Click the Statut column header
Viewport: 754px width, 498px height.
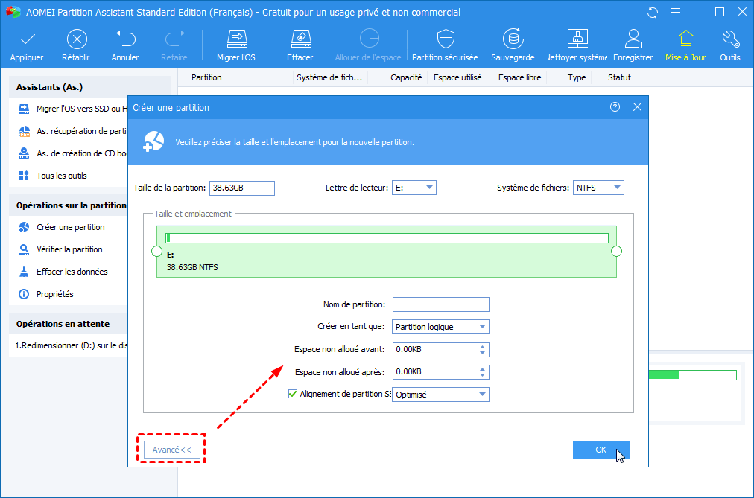(619, 77)
